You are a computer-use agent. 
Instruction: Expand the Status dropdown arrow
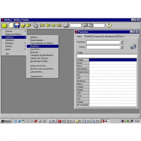[122, 47]
